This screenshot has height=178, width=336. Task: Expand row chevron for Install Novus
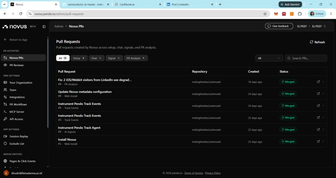[323, 141]
